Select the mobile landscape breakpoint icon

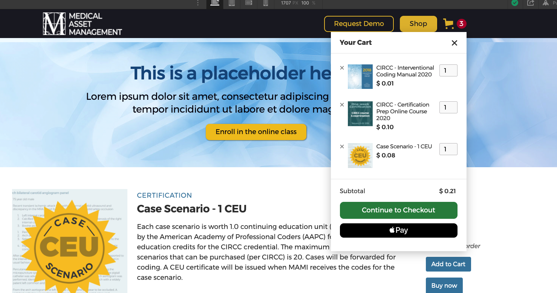[249, 3]
